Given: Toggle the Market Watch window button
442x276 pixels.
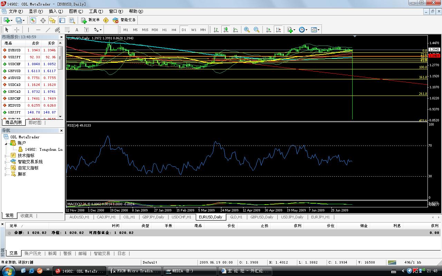Looking at the screenshot, I should pos(33,20).
